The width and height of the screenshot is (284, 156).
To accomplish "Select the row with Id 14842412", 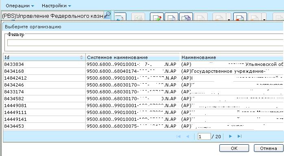I will [143, 78].
